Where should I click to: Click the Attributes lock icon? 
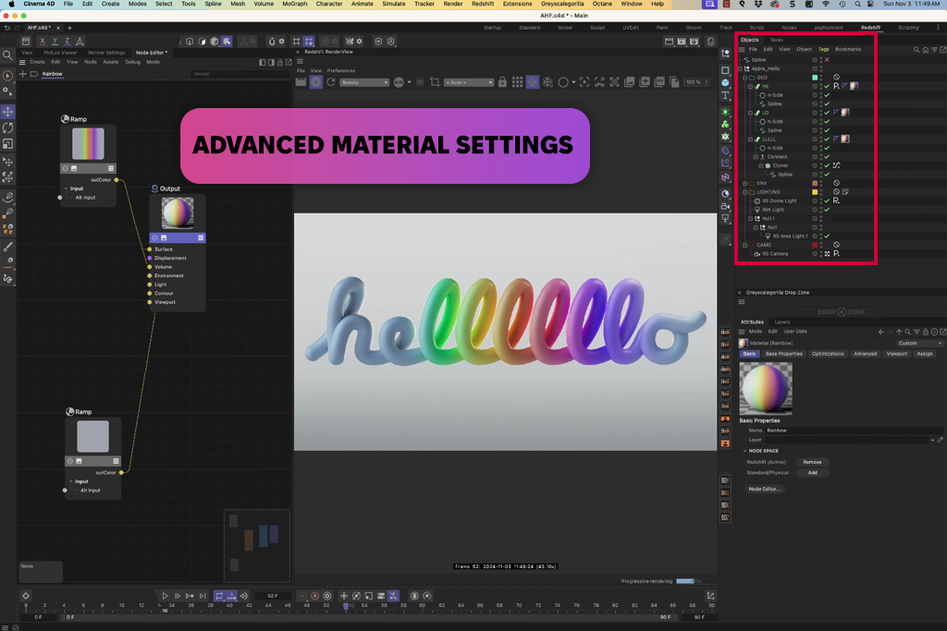925,332
